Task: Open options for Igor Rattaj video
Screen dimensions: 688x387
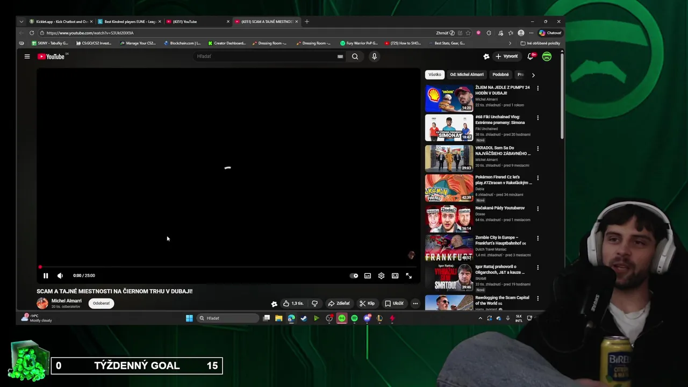Action: (x=537, y=268)
